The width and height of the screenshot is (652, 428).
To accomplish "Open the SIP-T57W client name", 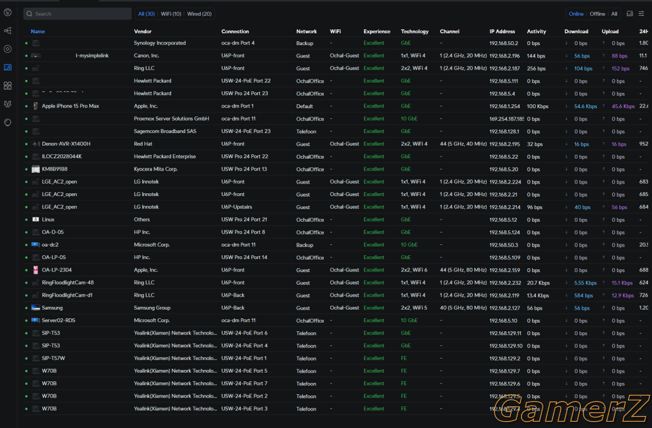I will point(53,358).
